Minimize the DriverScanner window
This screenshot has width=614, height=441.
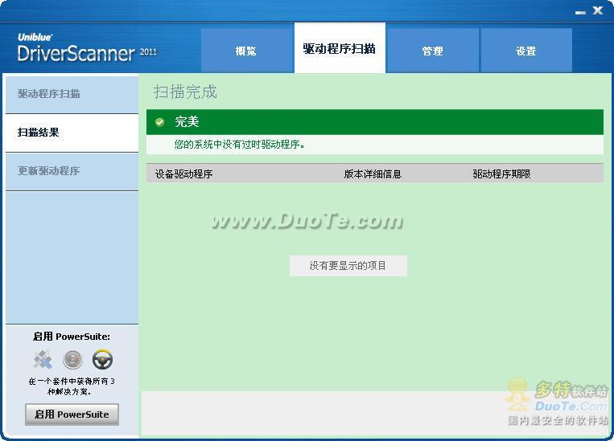pos(580,12)
